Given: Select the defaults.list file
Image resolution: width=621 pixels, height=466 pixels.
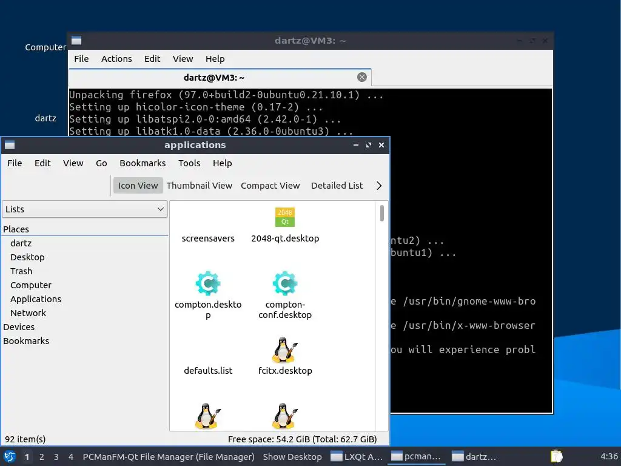Looking at the screenshot, I should (x=208, y=371).
